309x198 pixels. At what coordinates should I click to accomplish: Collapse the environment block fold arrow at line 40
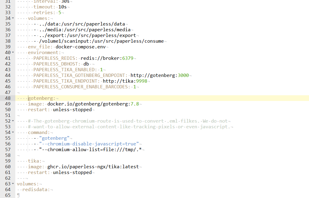click(13, 53)
